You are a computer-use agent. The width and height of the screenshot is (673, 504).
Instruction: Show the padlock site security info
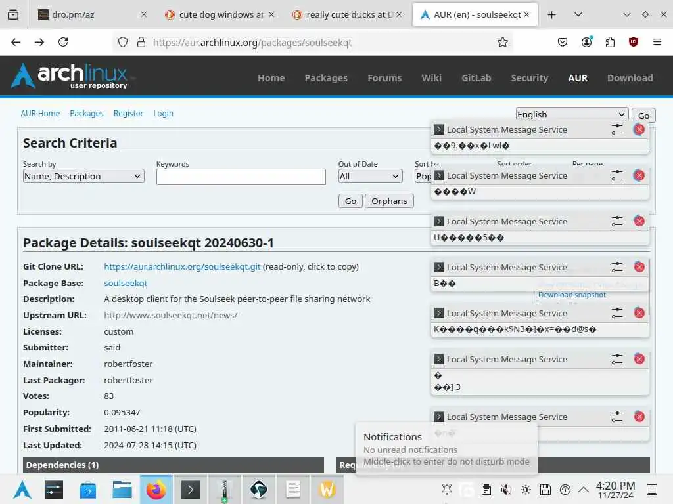(141, 42)
